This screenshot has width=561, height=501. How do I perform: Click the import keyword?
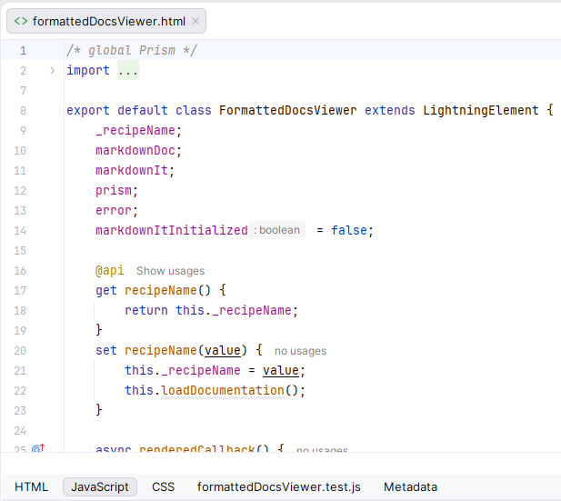[88, 70]
